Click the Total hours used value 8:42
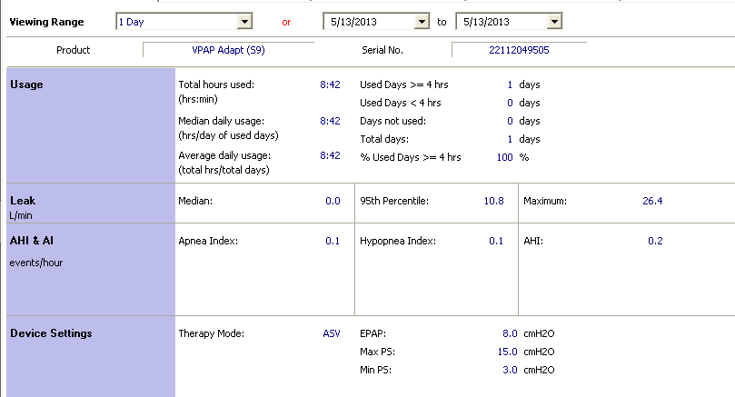This screenshot has width=735, height=397. pos(330,84)
